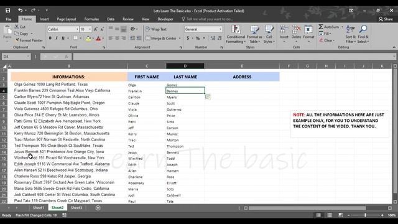
Task: Click the Cut scissors icon
Action: click(17, 27)
